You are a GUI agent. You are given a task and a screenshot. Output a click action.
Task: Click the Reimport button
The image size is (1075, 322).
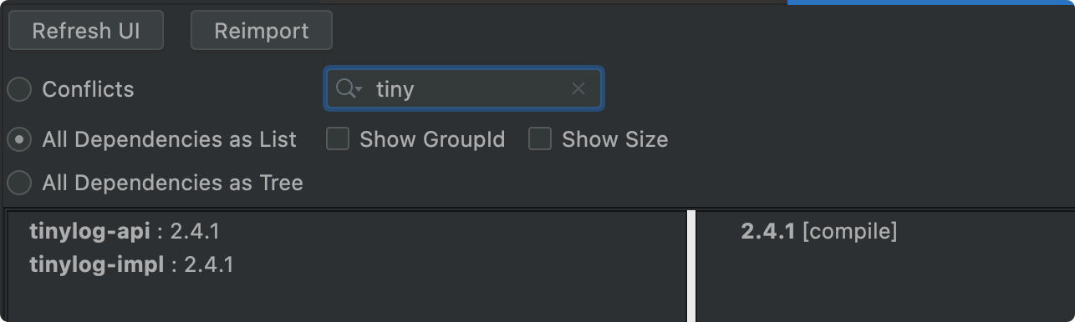tap(262, 31)
